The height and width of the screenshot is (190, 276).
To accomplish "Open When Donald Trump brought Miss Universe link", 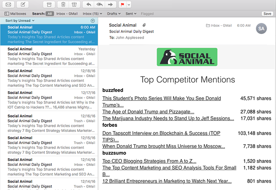I will pos(163,146).
